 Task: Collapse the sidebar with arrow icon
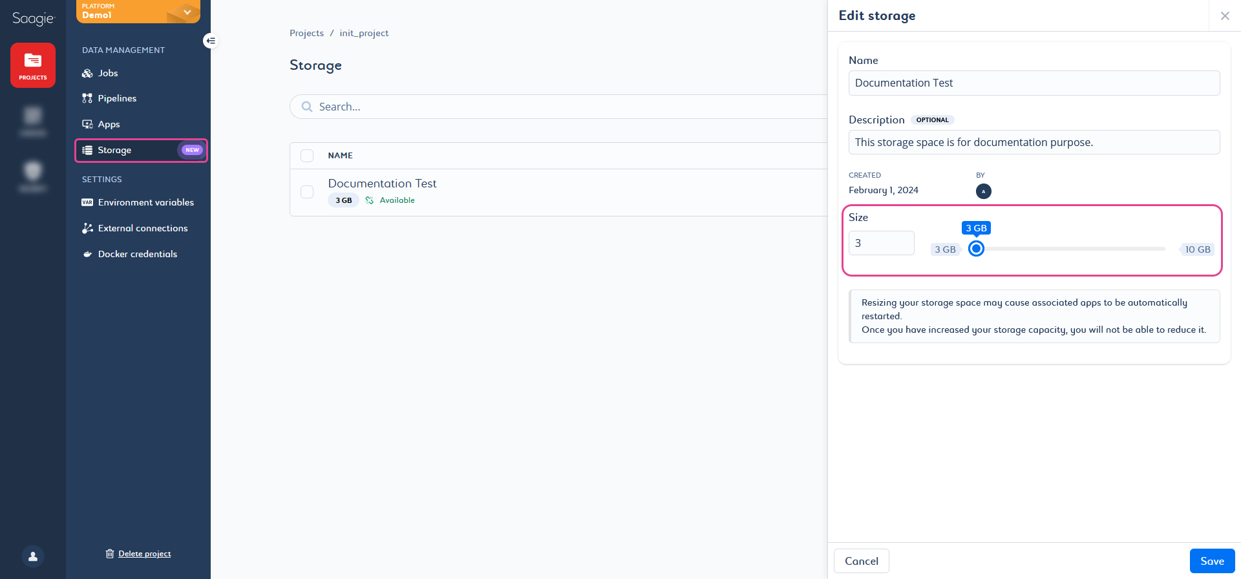tap(210, 41)
